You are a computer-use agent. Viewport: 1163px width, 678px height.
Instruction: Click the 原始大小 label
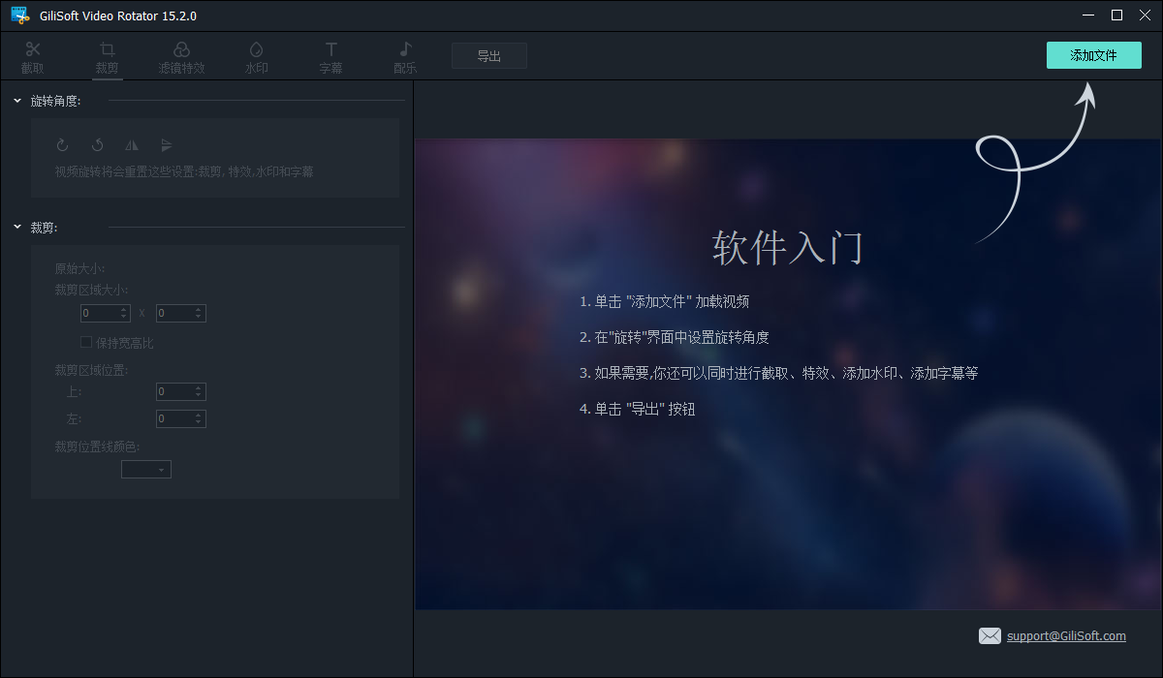(79, 268)
